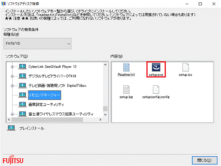
Task: Close the window with the X button
Action: 214,4
